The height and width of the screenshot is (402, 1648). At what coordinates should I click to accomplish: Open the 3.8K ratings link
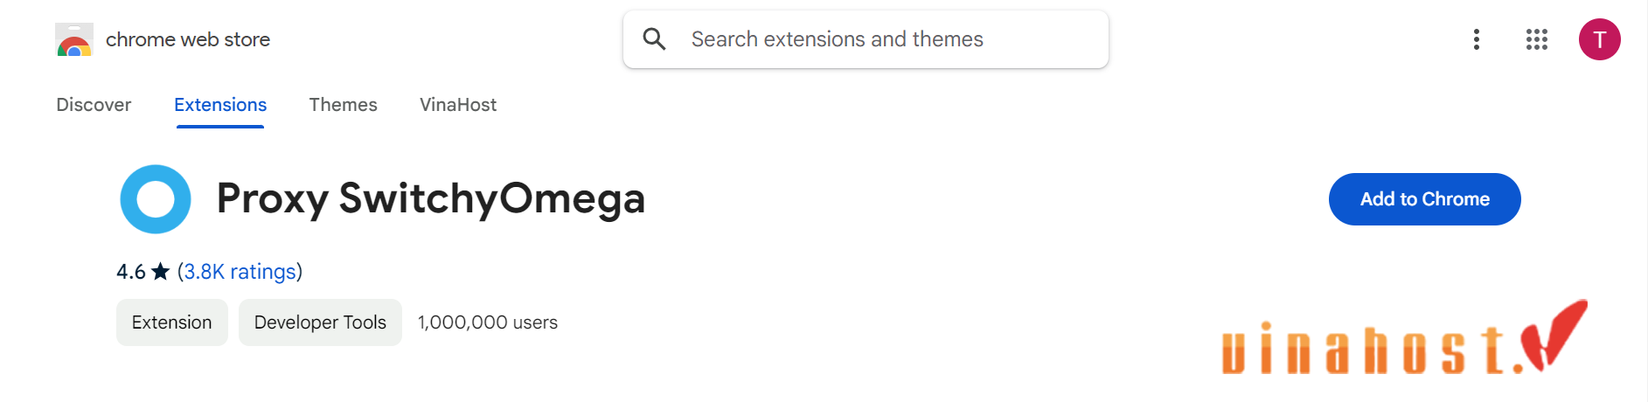[240, 272]
